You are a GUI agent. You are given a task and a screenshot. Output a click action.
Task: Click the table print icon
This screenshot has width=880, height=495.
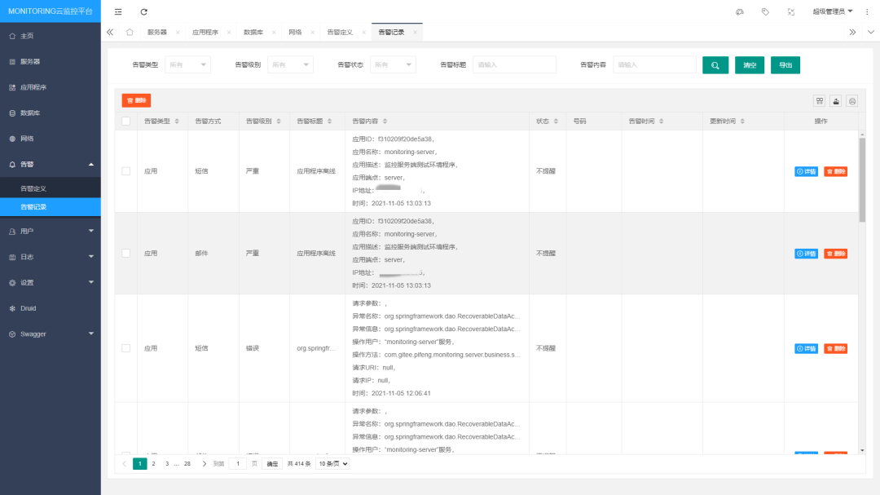coord(852,101)
